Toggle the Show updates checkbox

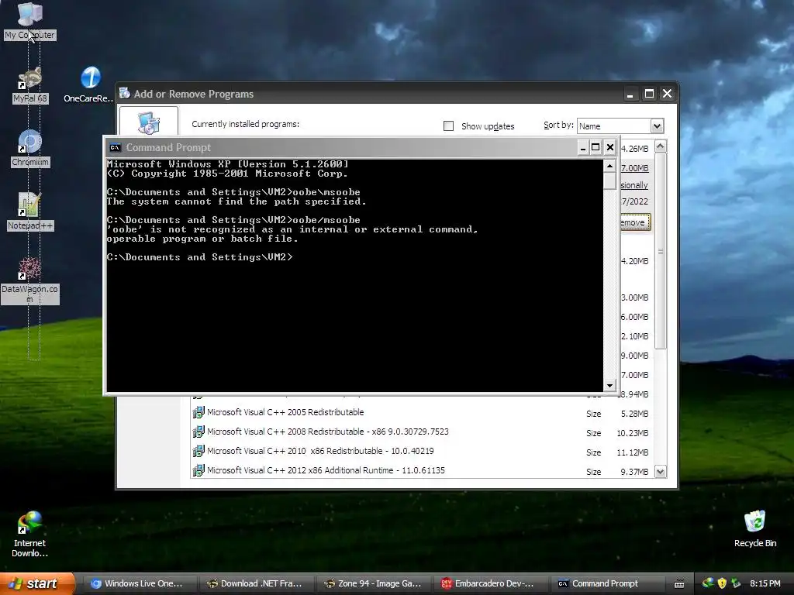(448, 126)
